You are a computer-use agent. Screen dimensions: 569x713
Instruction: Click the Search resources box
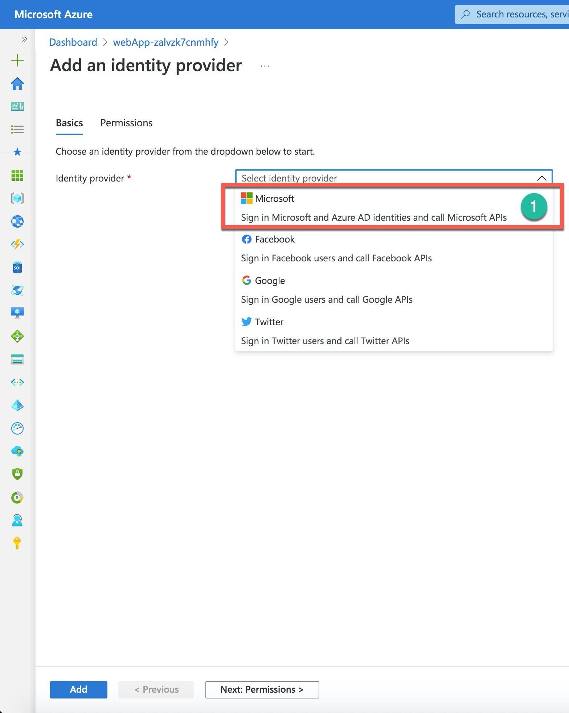pos(512,15)
